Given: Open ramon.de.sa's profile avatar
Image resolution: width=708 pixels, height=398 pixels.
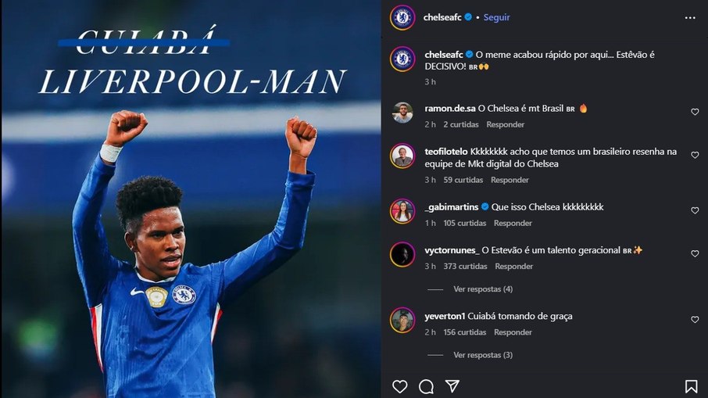Looking at the screenshot, I should pyautogui.click(x=402, y=113).
